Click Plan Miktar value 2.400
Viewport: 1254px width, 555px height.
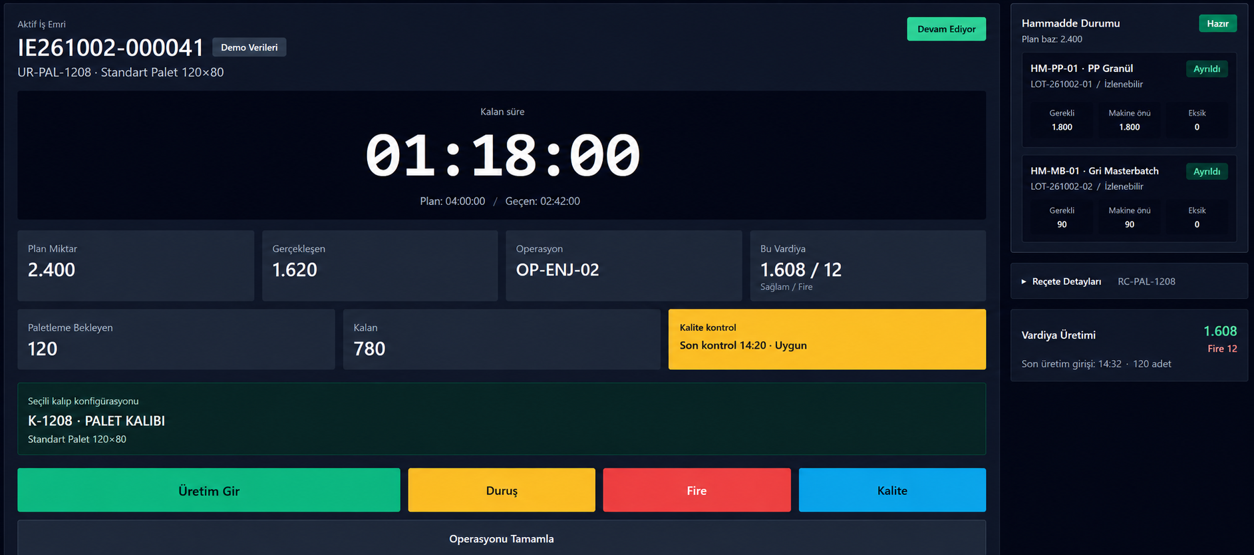[x=51, y=270]
